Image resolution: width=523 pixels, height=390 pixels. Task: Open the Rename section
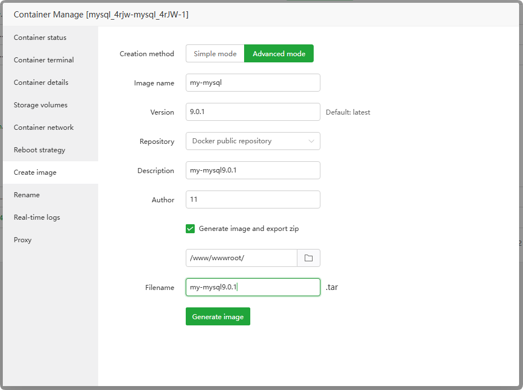(x=27, y=195)
